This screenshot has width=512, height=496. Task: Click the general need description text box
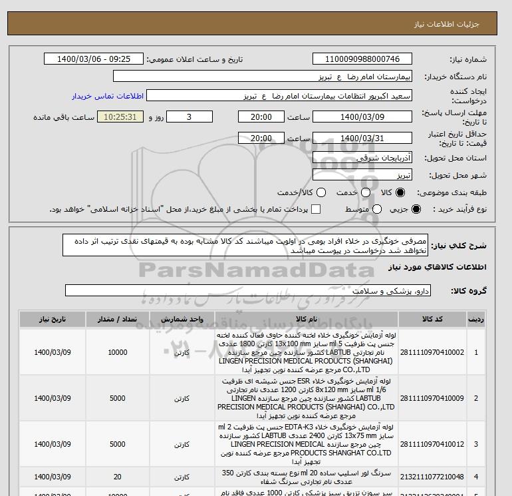tap(245, 245)
